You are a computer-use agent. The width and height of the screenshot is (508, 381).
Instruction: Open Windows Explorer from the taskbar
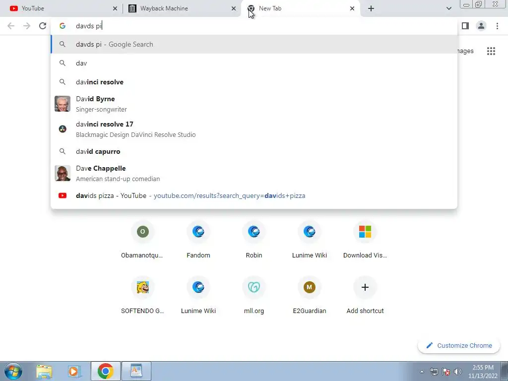pos(44,371)
